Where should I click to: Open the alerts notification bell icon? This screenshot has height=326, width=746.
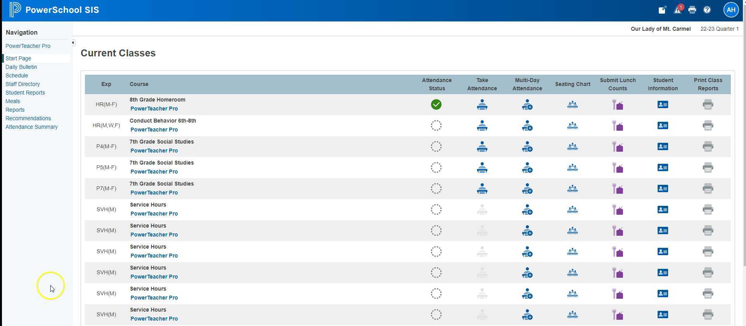tap(677, 10)
